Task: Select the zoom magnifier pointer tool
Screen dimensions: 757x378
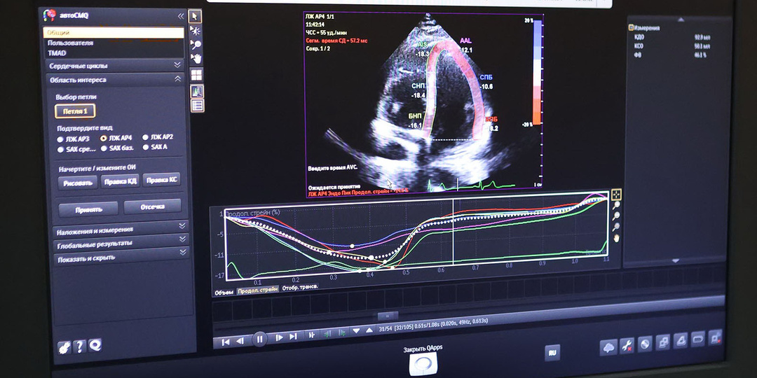Action: tap(196, 45)
